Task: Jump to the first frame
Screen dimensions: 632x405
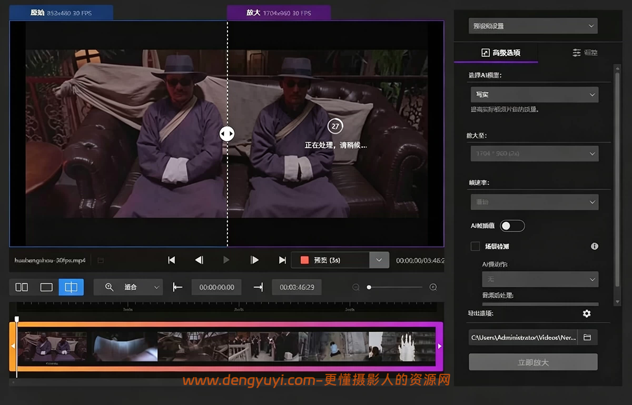Action: coord(171,260)
